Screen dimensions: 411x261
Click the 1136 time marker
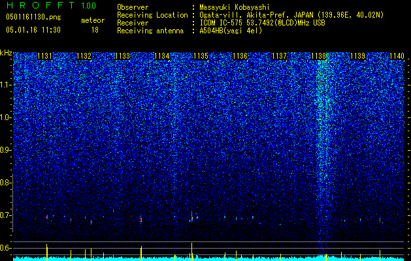click(240, 56)
